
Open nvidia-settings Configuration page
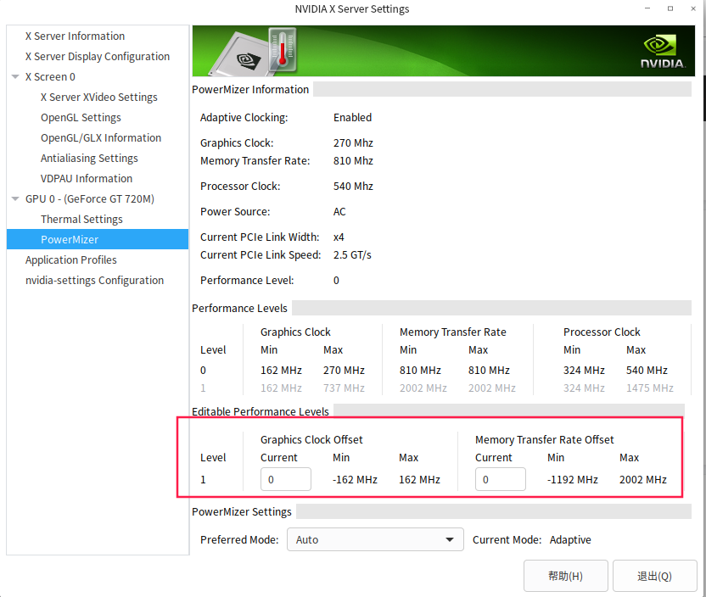pos(94,281)
